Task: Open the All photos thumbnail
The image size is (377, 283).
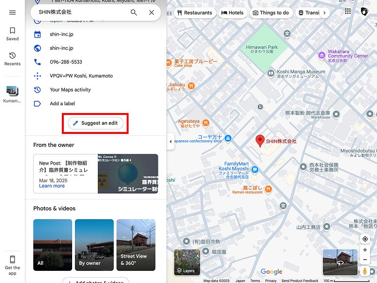Action: [x=53, y=245]
